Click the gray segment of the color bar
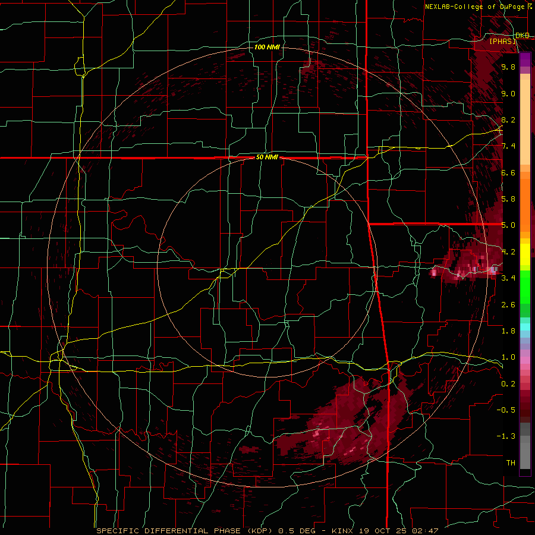This screenshot has height=535, width=535. pyautogui.click(x=525, y=447)
